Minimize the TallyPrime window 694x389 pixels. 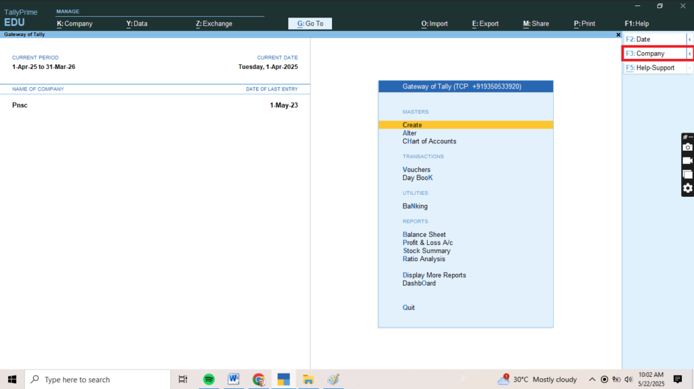[x=637, y=5]
